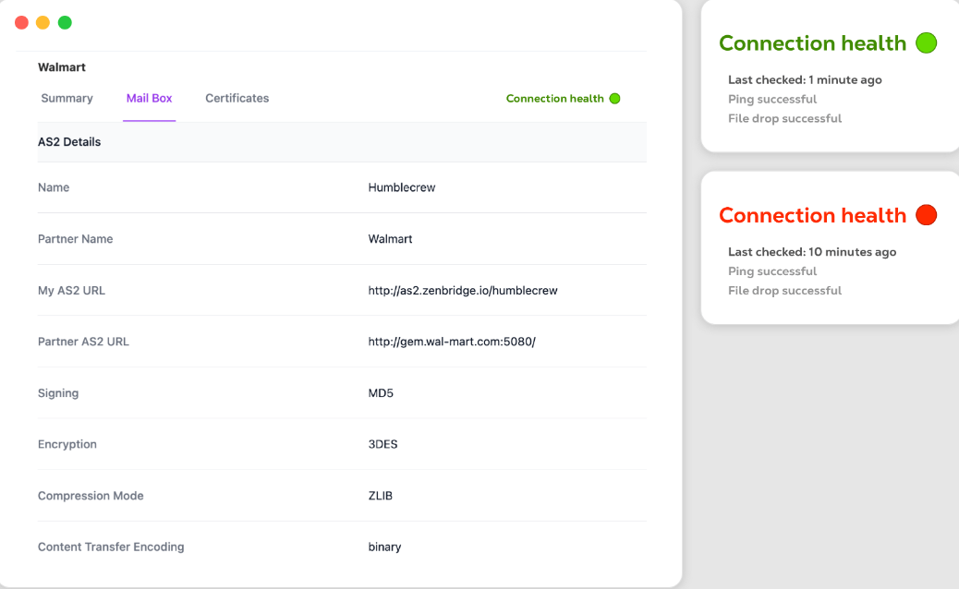959x589 pixels.
Task: Click the red close window button
Action: [x=22, y=22]
